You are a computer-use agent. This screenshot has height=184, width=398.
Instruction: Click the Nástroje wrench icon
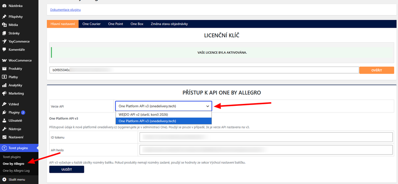pos(4,129)
